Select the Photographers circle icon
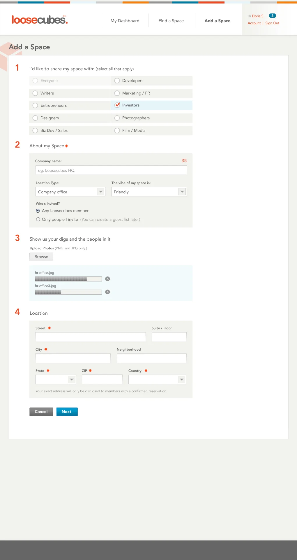Screen dimensions: 297x560 point(117,118)
